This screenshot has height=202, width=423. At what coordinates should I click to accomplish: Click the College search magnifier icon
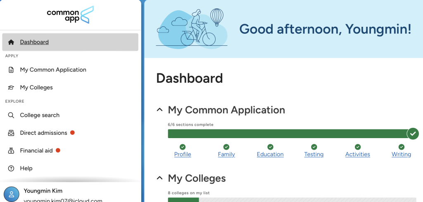point(11,115)
